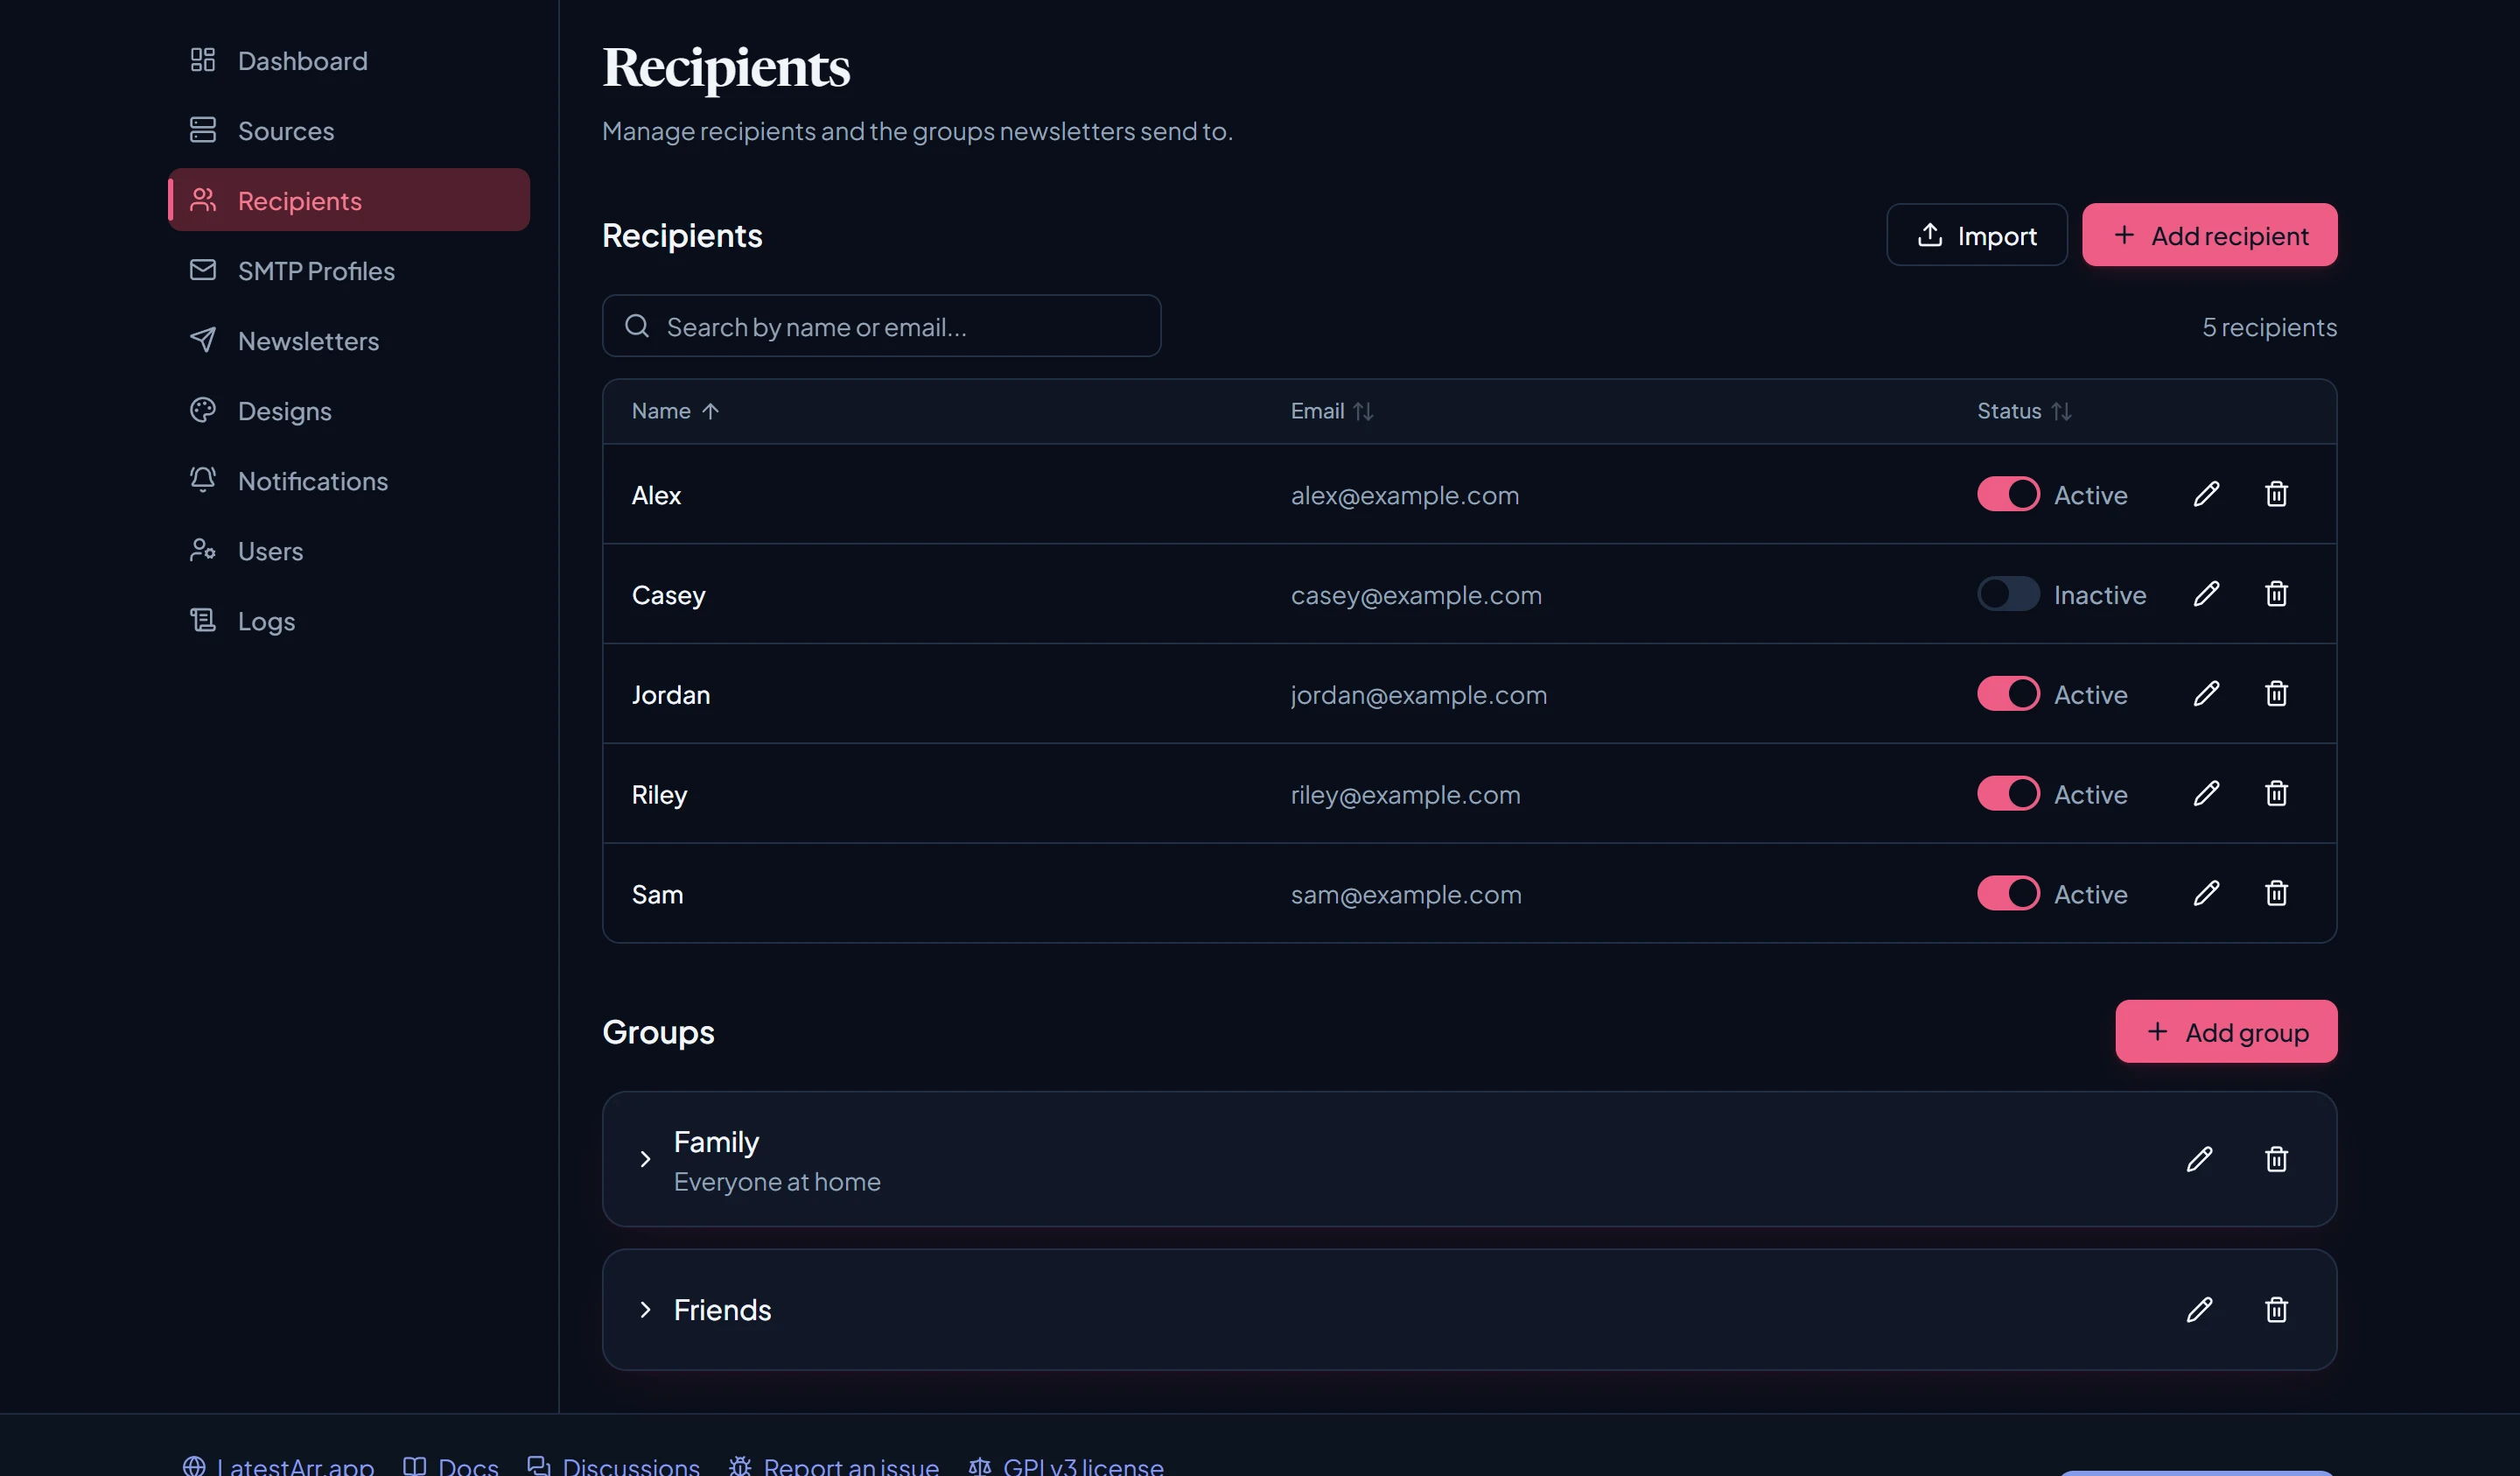Click the Add recipient button
This screenshot has height=1476, width=2520.
pos(2209,235)
